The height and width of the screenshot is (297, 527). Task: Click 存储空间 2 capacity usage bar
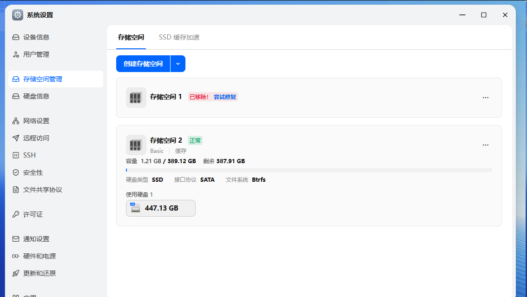[x=309, y=170]
